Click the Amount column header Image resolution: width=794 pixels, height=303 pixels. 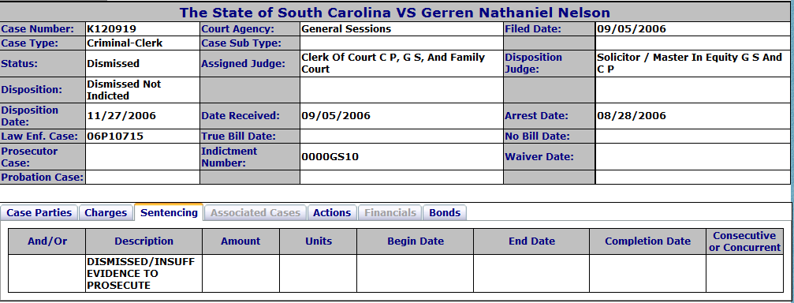tap(240, 241)
